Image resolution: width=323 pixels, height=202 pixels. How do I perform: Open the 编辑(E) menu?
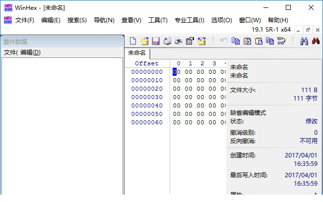click(x=51, y=20)
